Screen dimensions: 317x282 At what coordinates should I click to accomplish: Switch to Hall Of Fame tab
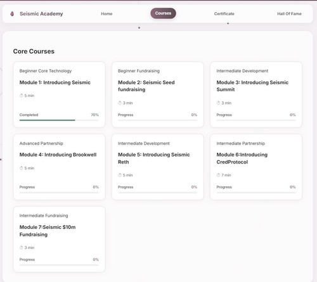(289, 14)
